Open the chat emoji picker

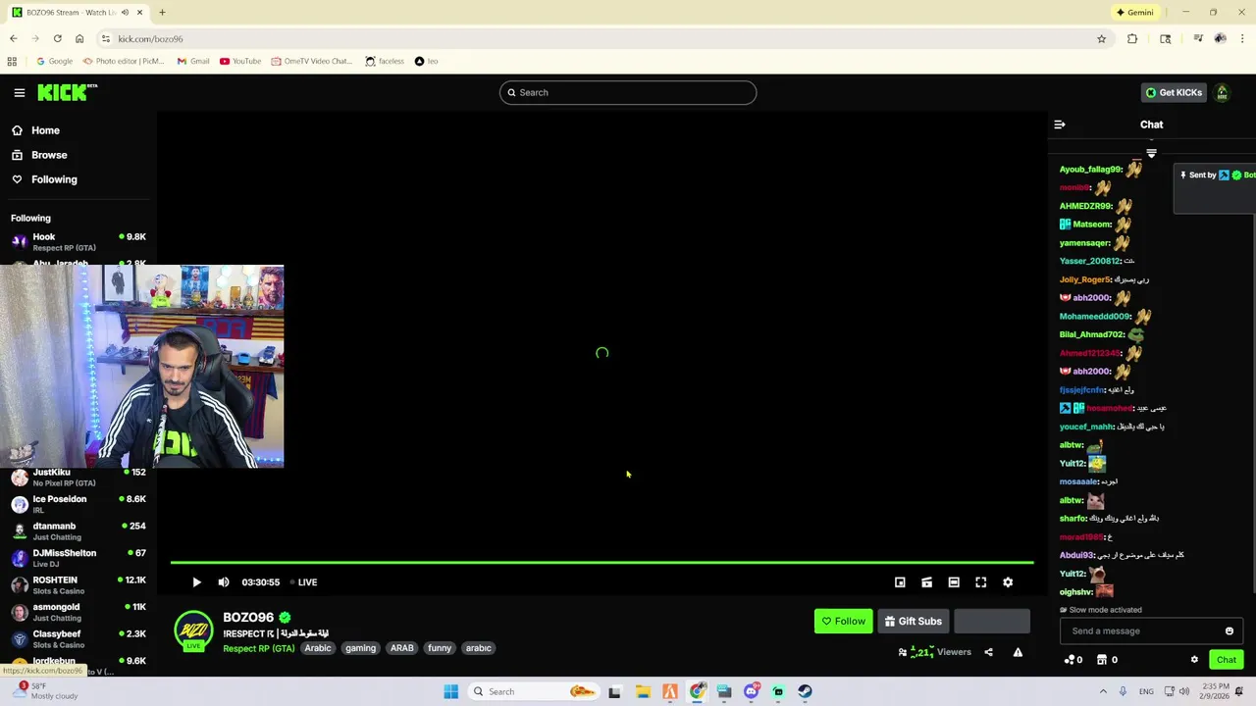(1230, 631)
